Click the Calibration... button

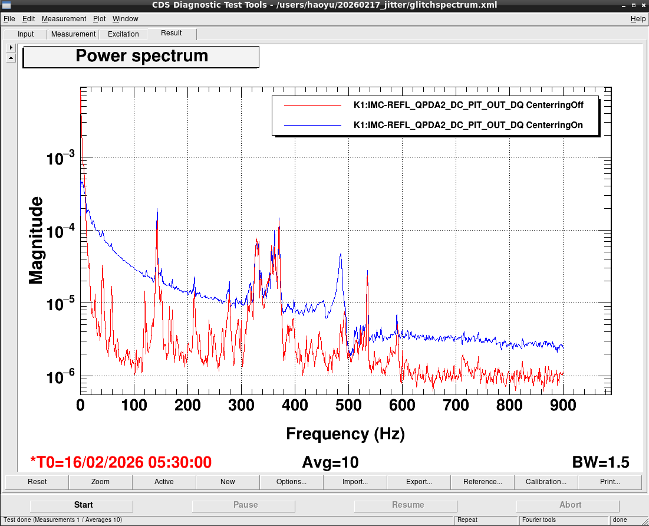546,482
